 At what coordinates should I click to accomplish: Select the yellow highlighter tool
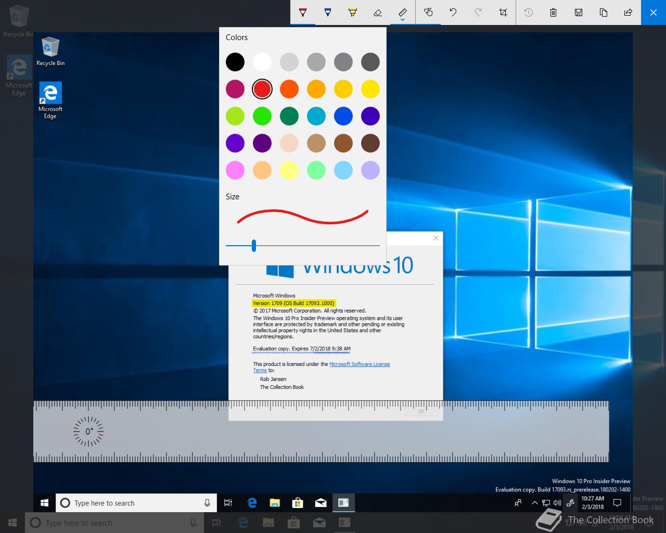[x=353, y=12]
